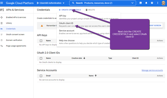The width and height of the screenshot is (167, 98).
Task: Open Enabled APIs & services in sidebar
Action: tap(16, 17)
